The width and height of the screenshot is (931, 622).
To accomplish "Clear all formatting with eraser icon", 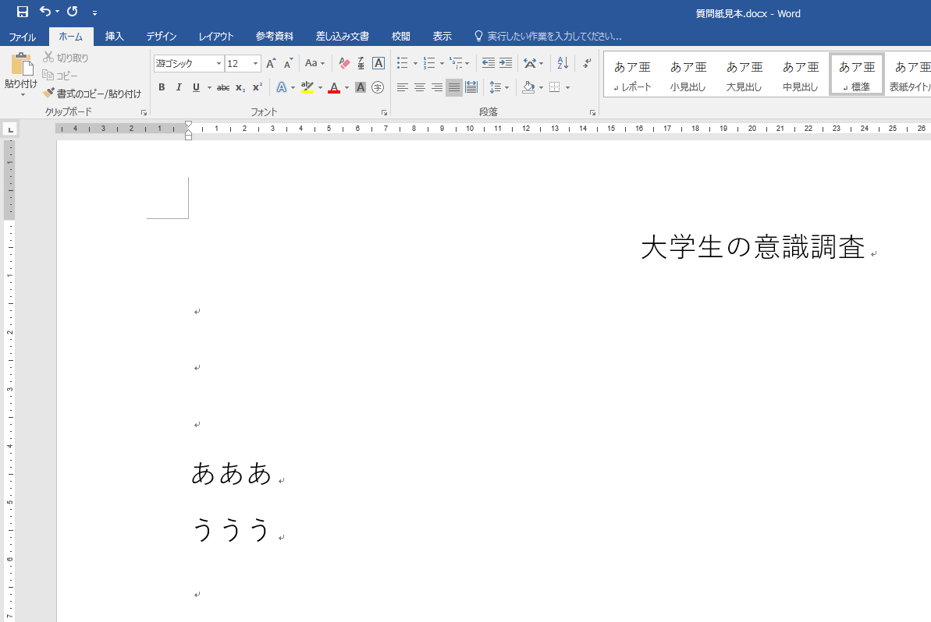I will tap(344, 63).
